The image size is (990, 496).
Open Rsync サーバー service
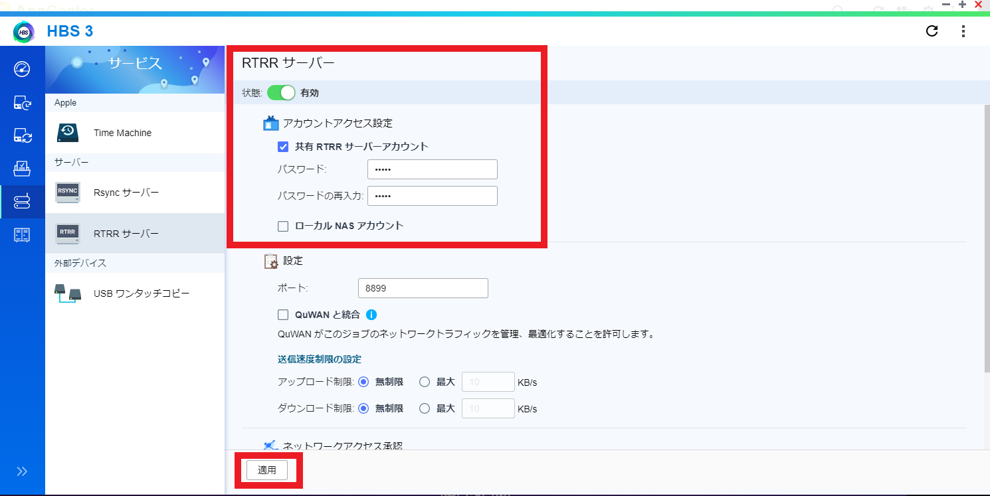click(x=135, y=193)
